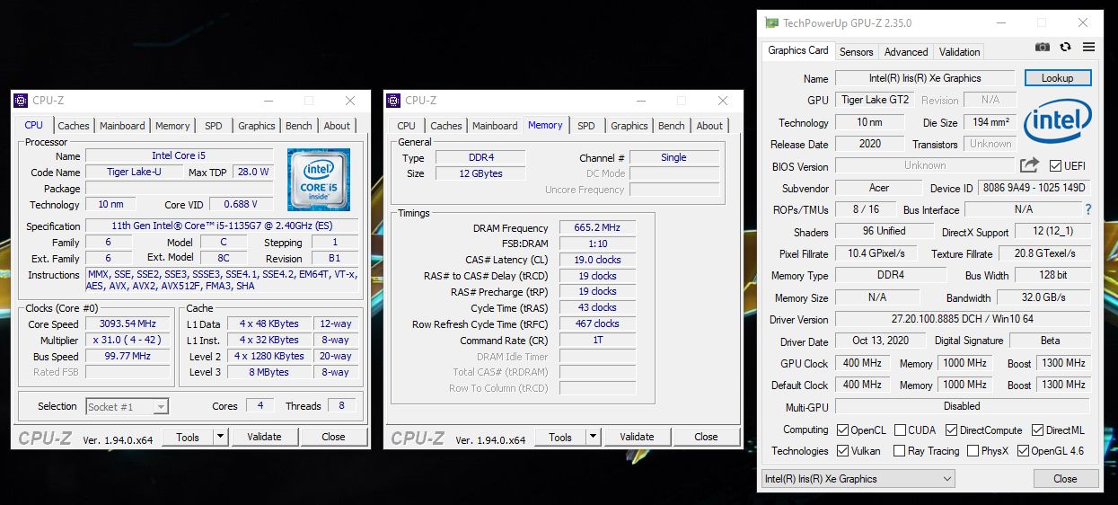Click the BIOS share export icon in GPU-Z

(x=1029, y=165)
